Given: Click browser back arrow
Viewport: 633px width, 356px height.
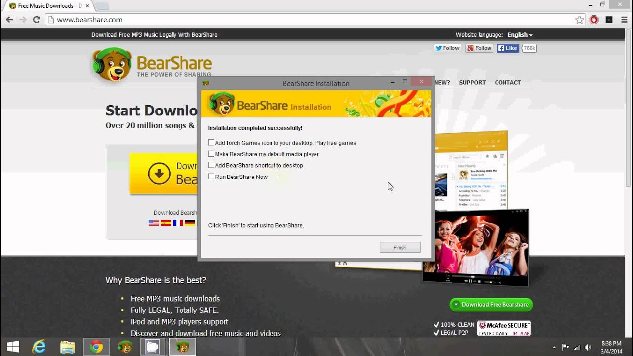Looking at the screenshot, I should click(x=10, y=20).
